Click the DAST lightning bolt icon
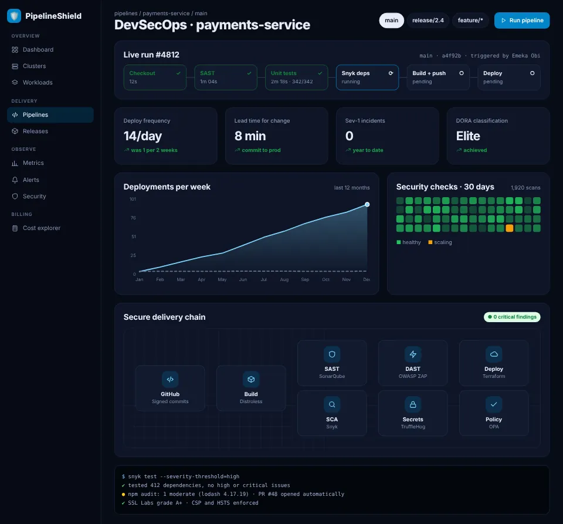The image size is (563, 524). click(413, 354)
